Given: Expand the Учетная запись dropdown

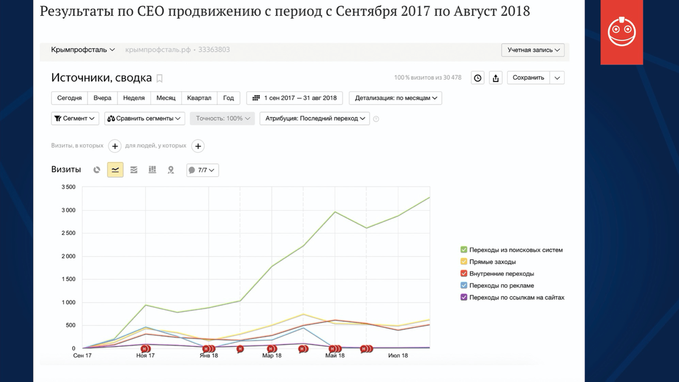Looking at the screenshot, I should pyautogui.click(x=532, y=50).
